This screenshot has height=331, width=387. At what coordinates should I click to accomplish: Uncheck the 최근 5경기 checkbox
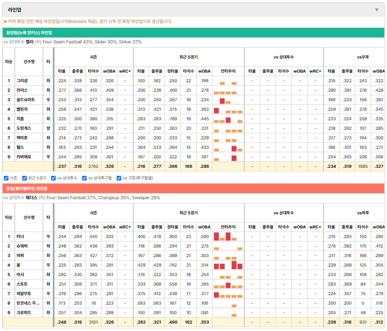[x=24, y=178]
